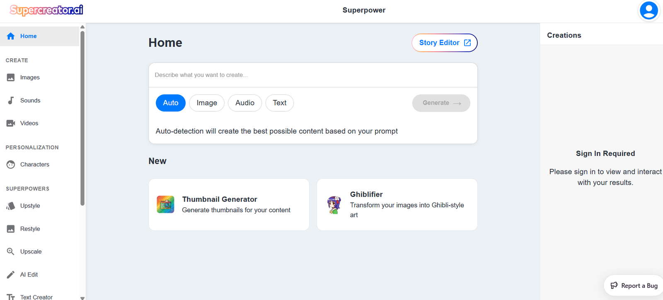
Task: Click the Report a Bug button
Action: pyautogui.click(x=634, y=286)
